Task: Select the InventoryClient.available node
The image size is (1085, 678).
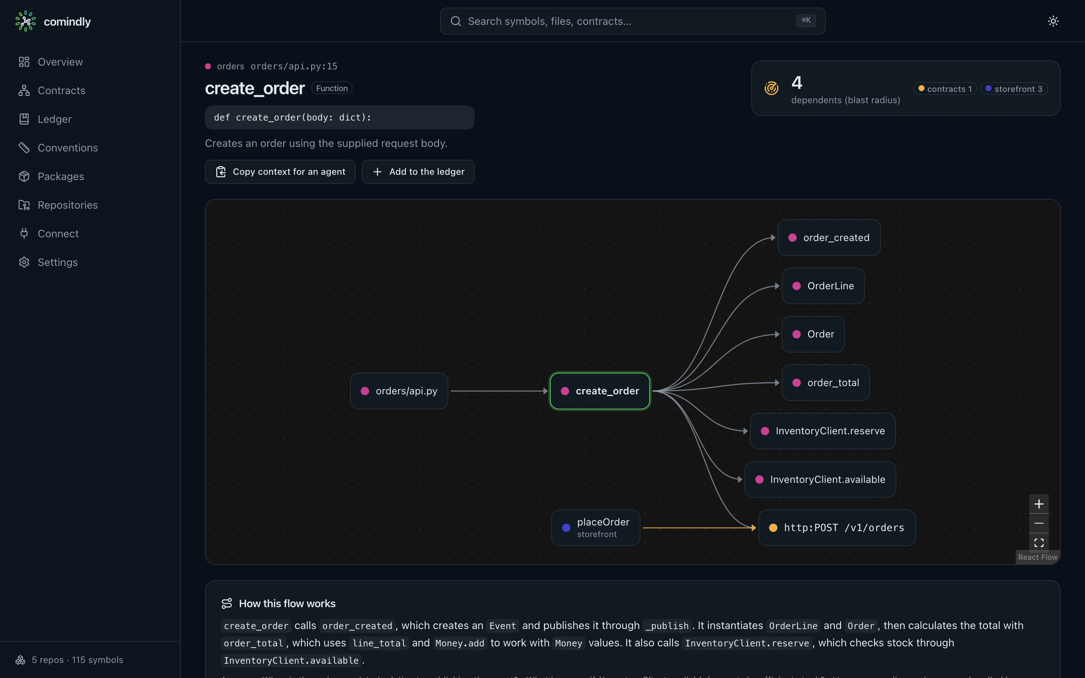Action: [x=821, y=479]
